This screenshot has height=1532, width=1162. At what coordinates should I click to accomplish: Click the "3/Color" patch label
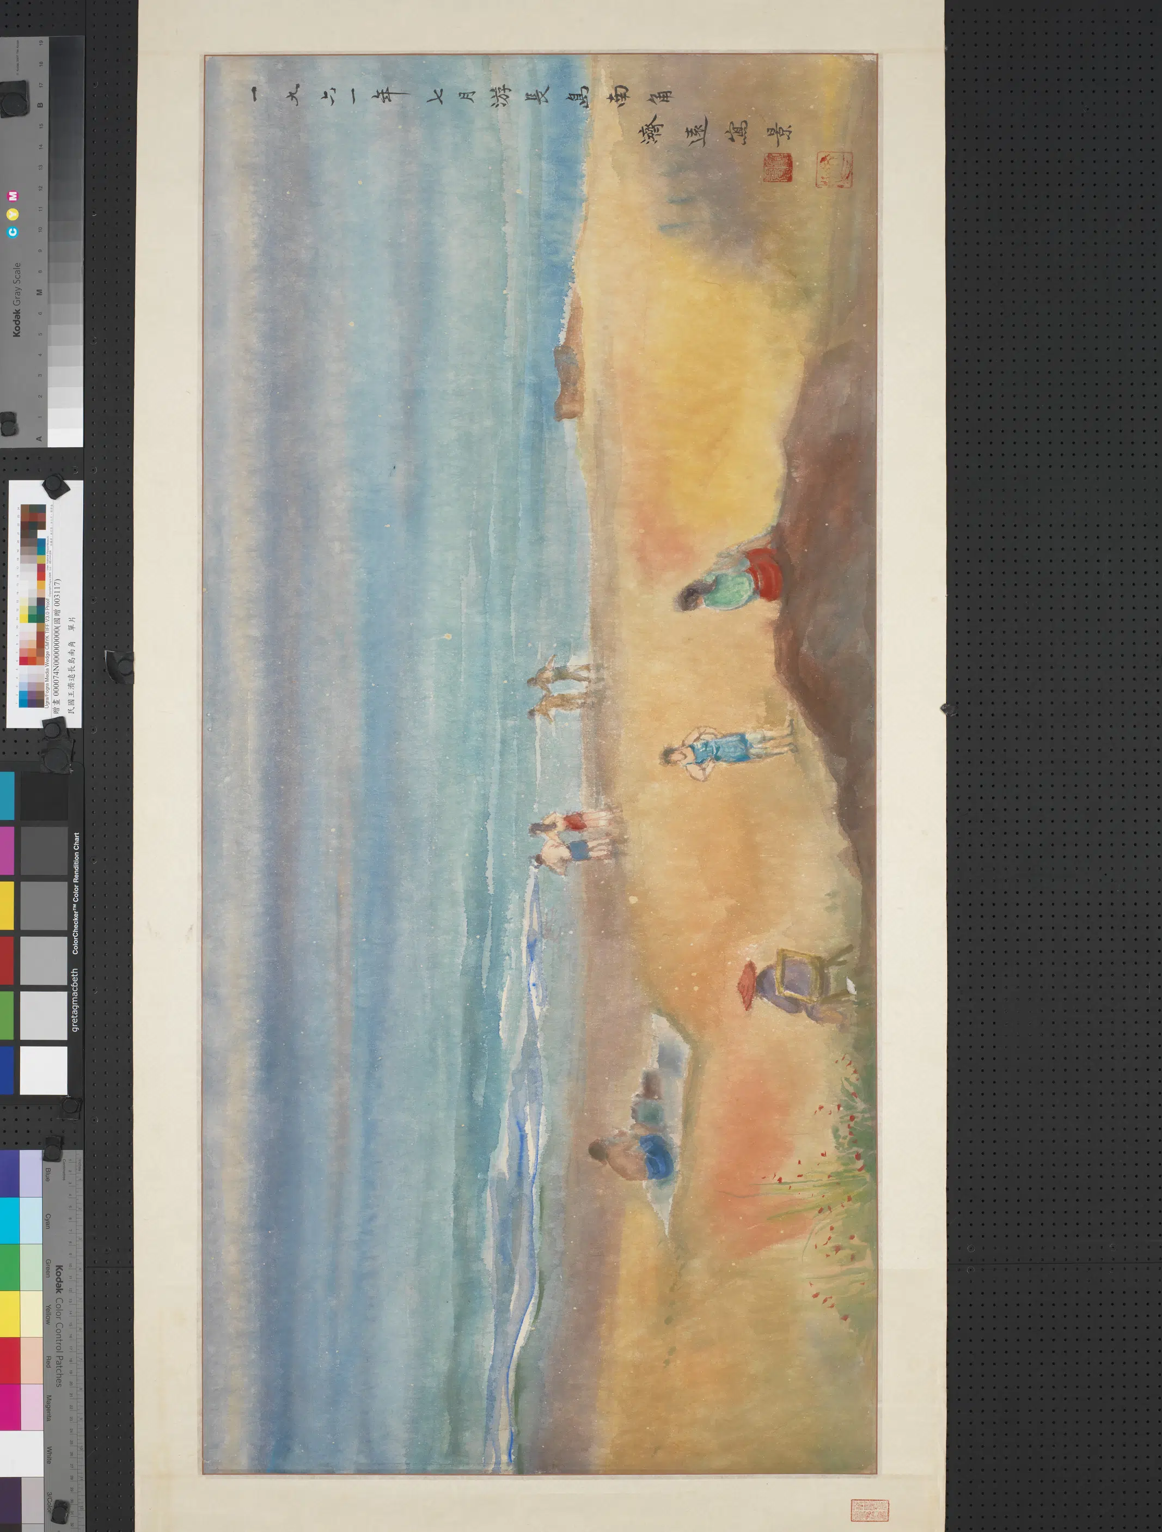(48, 1502)
